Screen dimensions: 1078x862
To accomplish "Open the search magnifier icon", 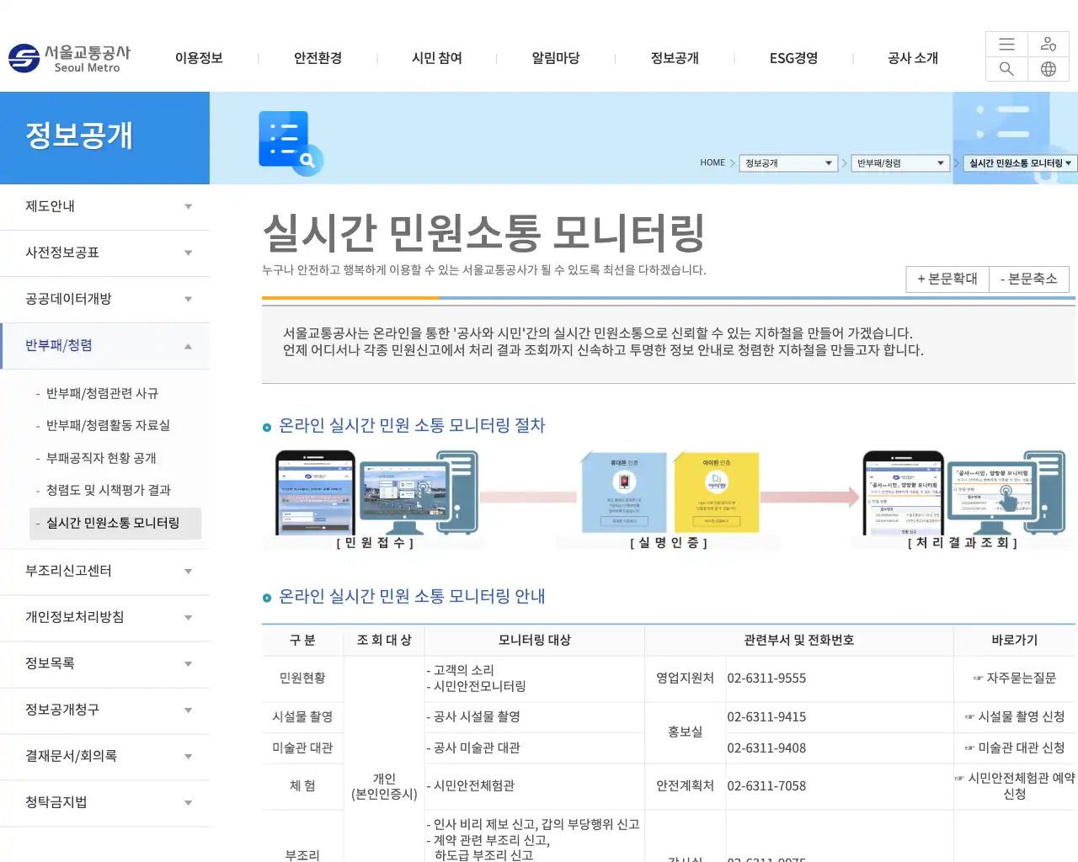I will pyautogui.click(x=1006, y=69).
